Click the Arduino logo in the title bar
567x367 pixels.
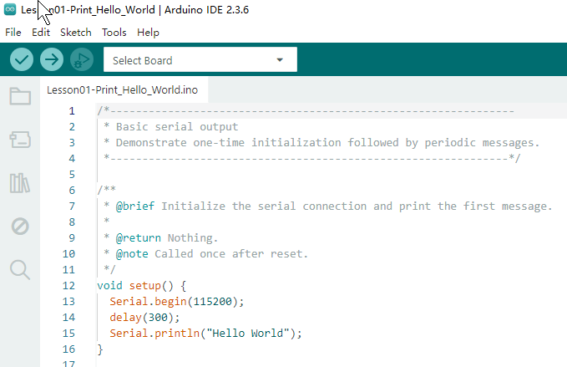10,10
